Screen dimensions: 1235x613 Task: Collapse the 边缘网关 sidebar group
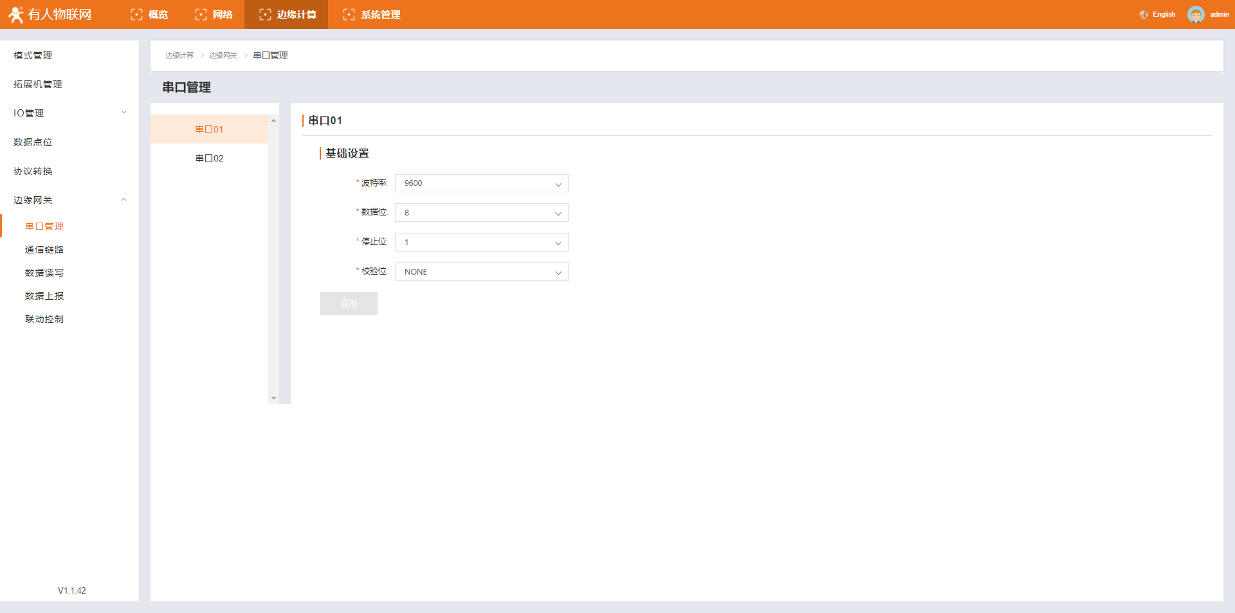click(69, 200)
